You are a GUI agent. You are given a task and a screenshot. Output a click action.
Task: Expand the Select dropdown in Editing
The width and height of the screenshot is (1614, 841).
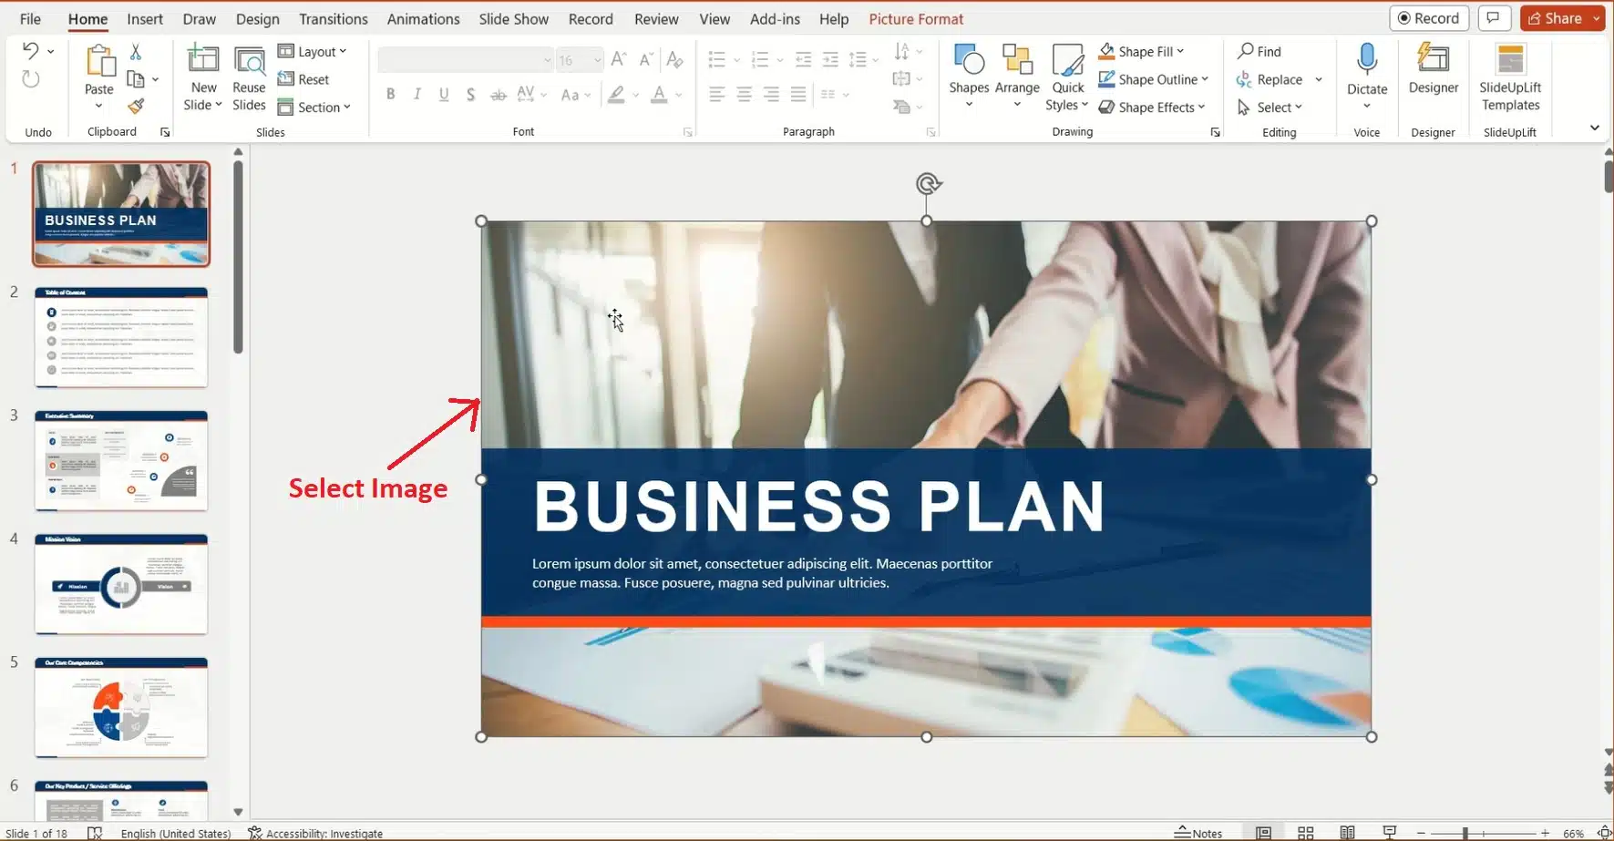point(1270,108)
